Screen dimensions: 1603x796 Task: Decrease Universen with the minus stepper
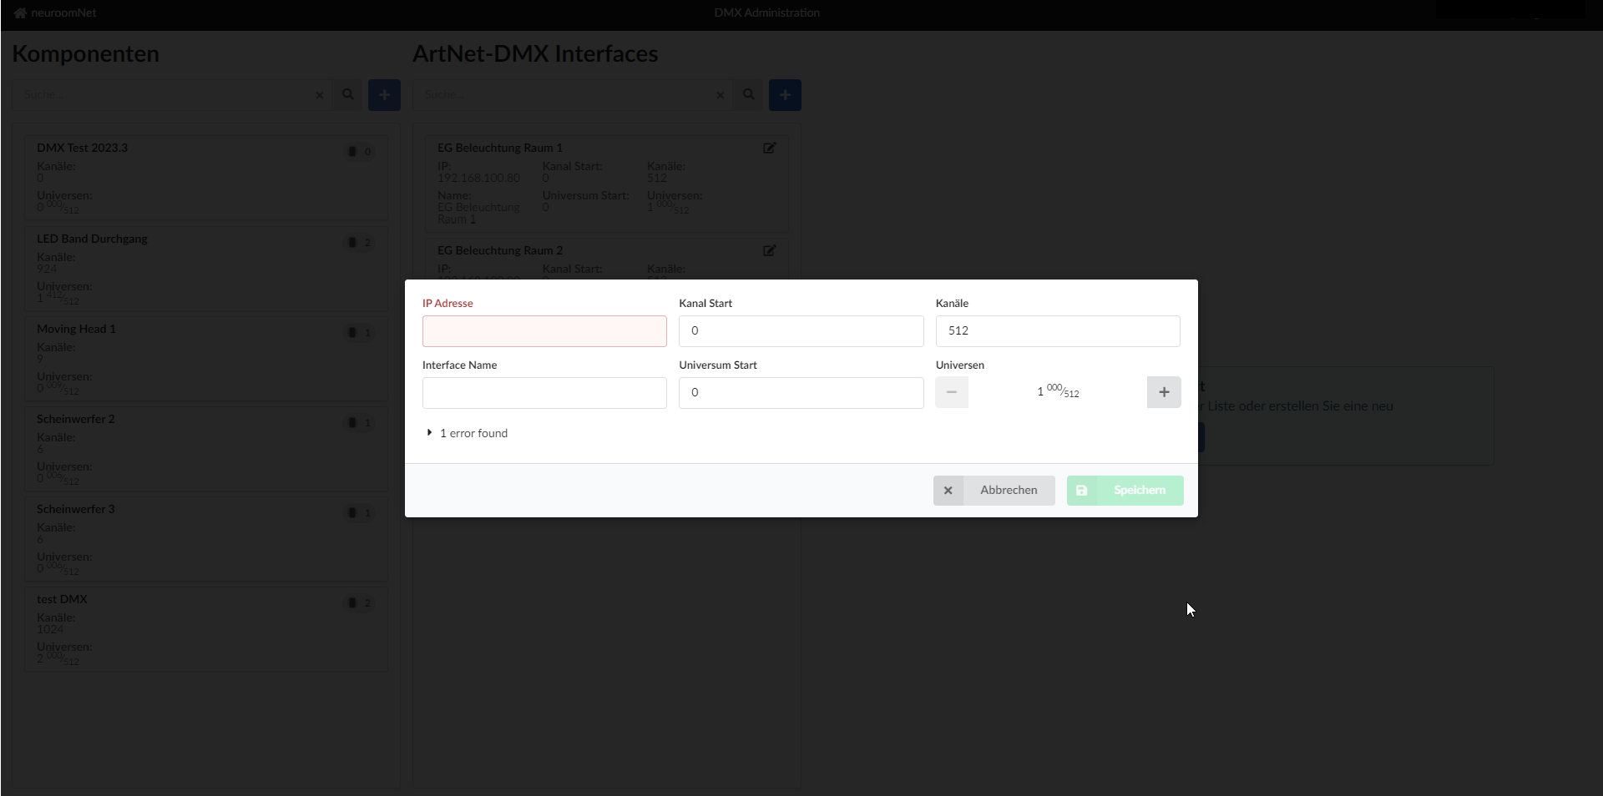tap(952, 392)
